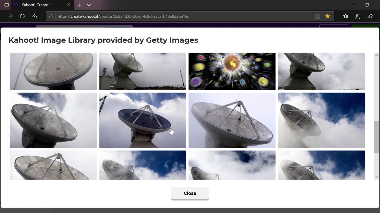This screenshot has width=380, height=213.
Task: Refresh the page with the reload icon
Action: (22, 16)
